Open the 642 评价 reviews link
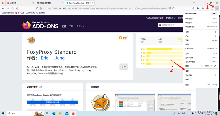220x116 pixels. 160,41
